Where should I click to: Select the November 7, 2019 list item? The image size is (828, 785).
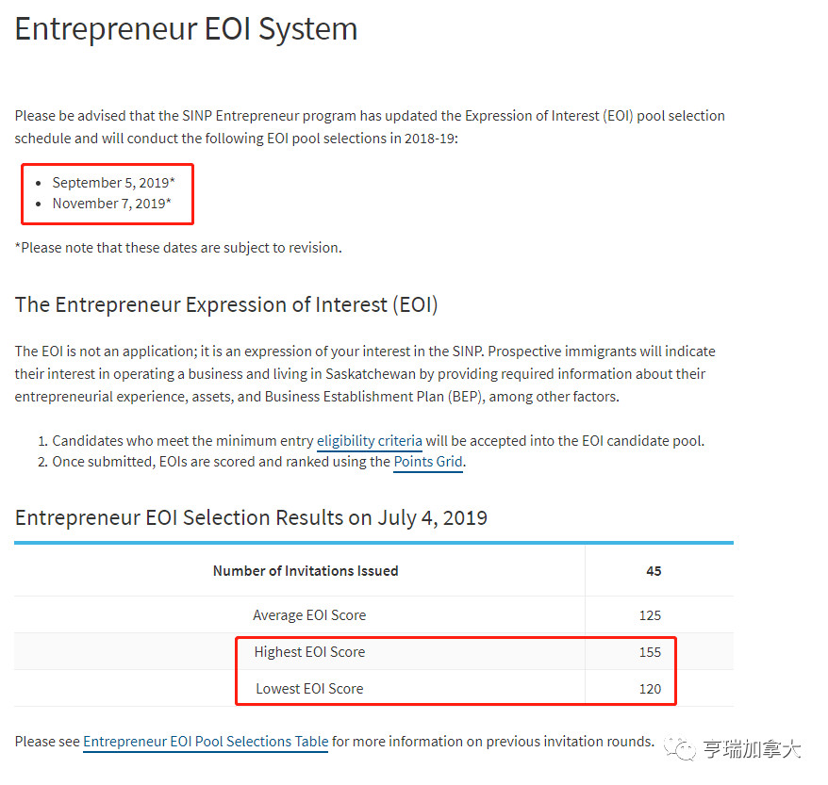pyautogui.click(x=111, y=204)
